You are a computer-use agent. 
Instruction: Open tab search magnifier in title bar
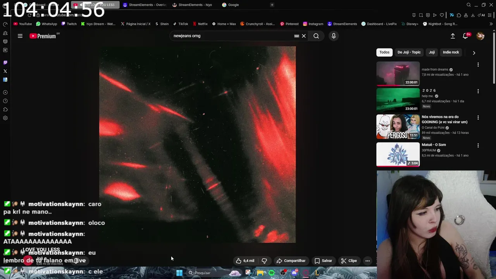pos(468,5)
